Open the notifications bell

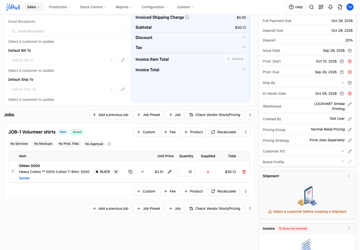point(330,7)
